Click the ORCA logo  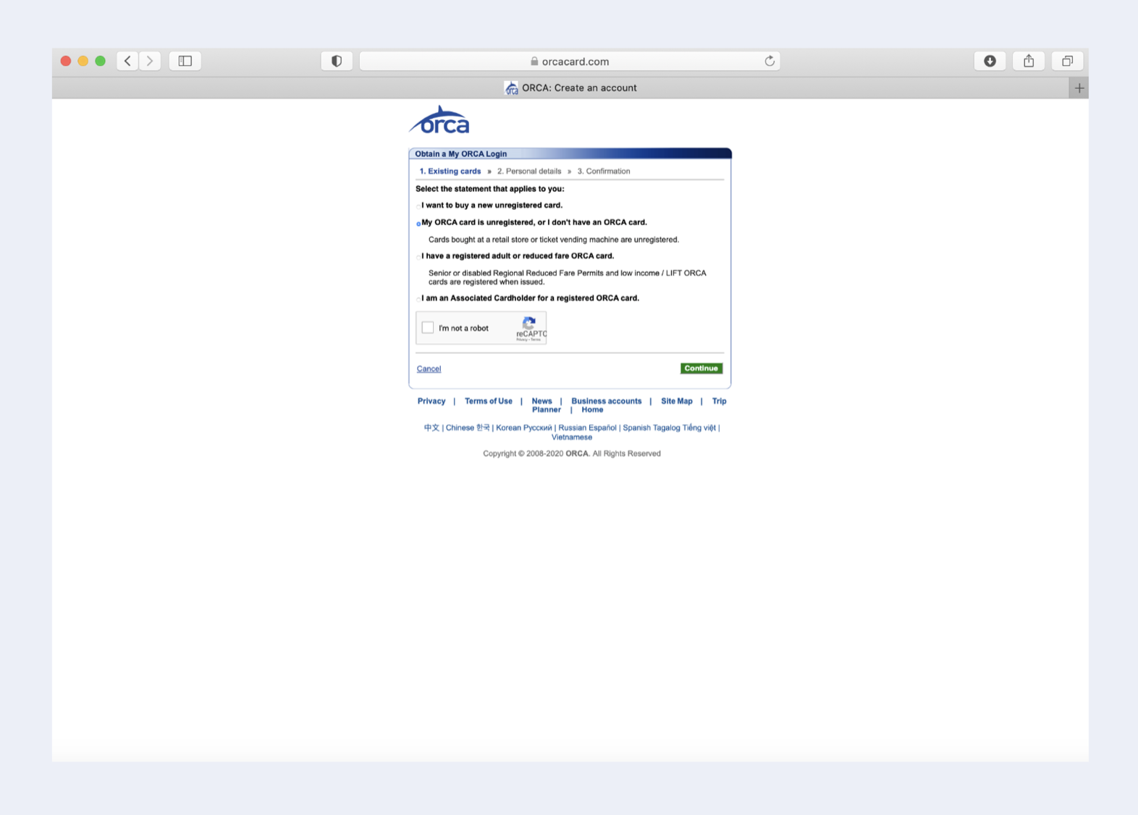[440, 121]
